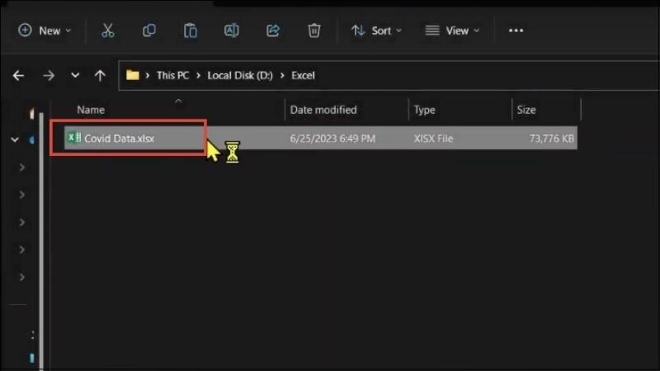Go back with the left arrow
Viewport: 660px width, 371px height.
[x=18, y=76]
